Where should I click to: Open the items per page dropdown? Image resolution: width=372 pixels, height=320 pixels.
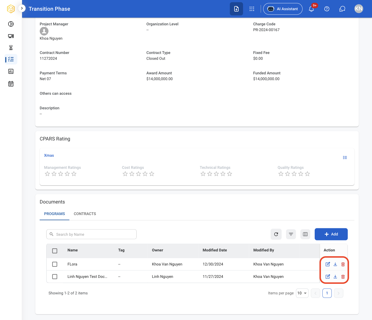pyautogui.click(x=302, y=293)
